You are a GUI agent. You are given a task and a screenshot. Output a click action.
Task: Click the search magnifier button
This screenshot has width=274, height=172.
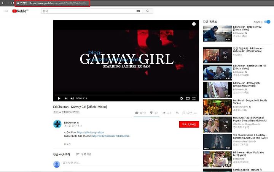(148, 11)
